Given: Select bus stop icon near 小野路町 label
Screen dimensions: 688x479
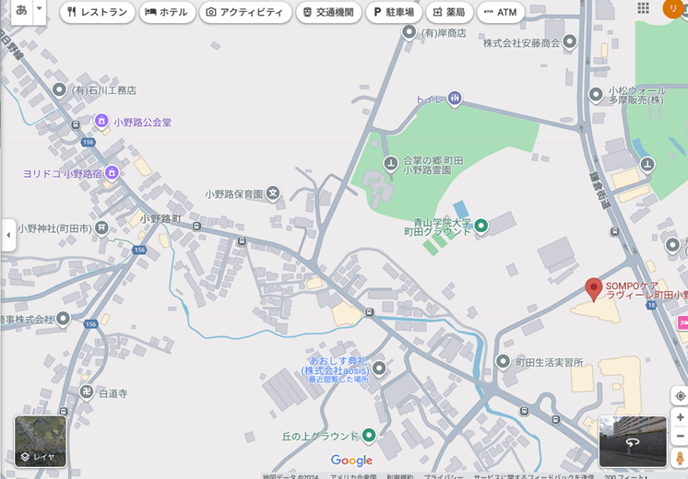Looking at the screenshot, I should click(196, 226).
